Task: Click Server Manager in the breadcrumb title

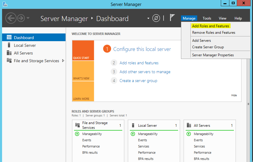Action: (64, 18)
